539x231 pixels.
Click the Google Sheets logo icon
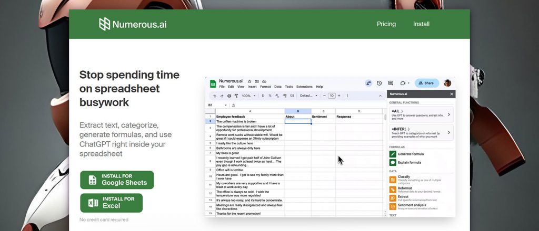click(x=213, y=83)
